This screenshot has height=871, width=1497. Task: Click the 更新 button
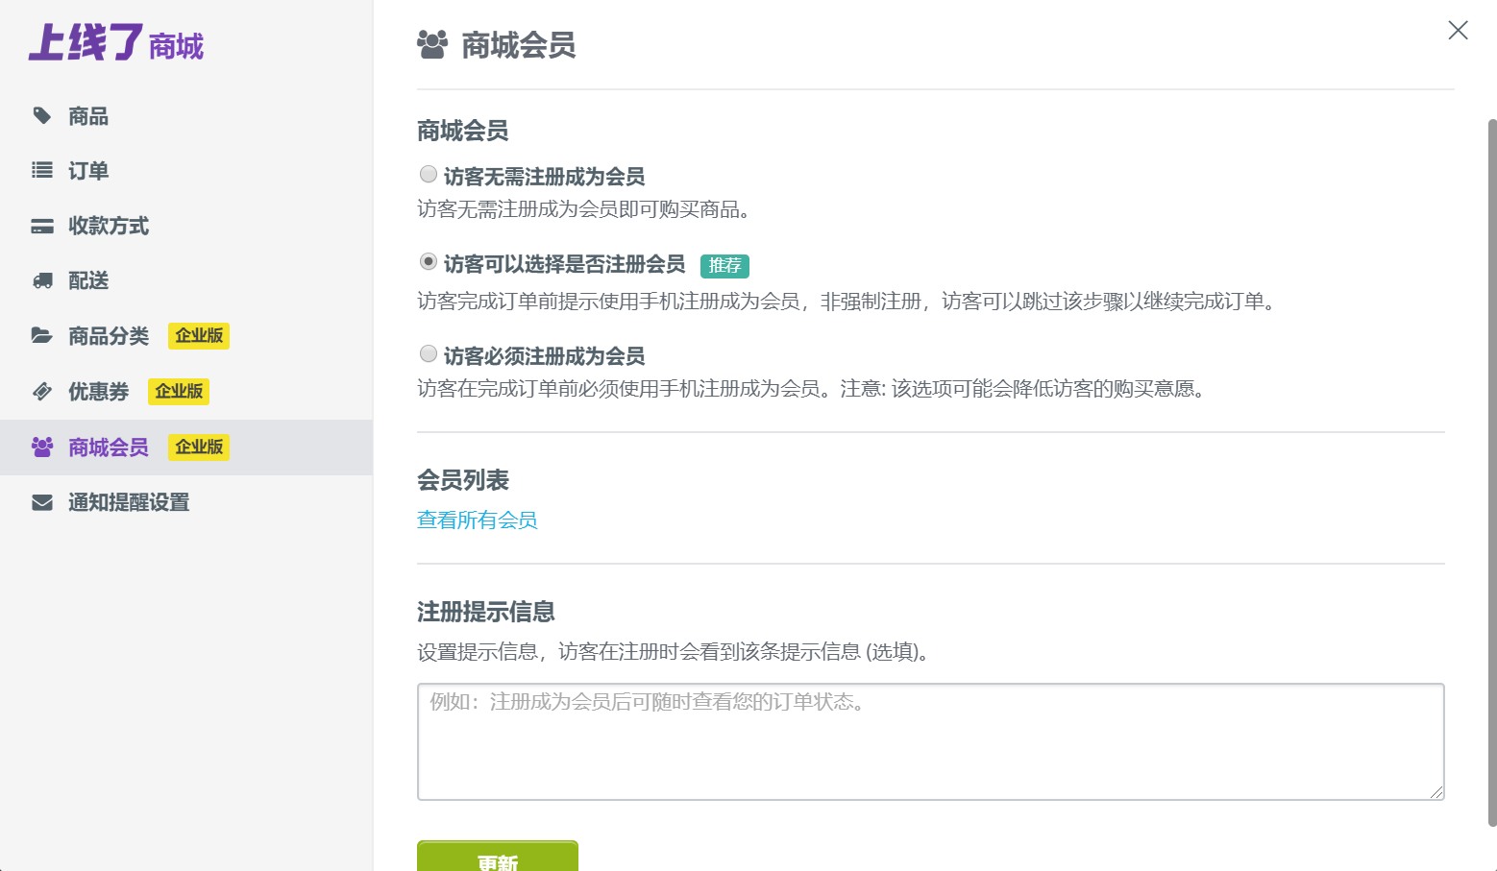coord(497,859)
